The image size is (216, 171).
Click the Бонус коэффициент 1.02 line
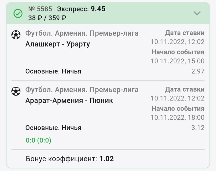point(70,159)
